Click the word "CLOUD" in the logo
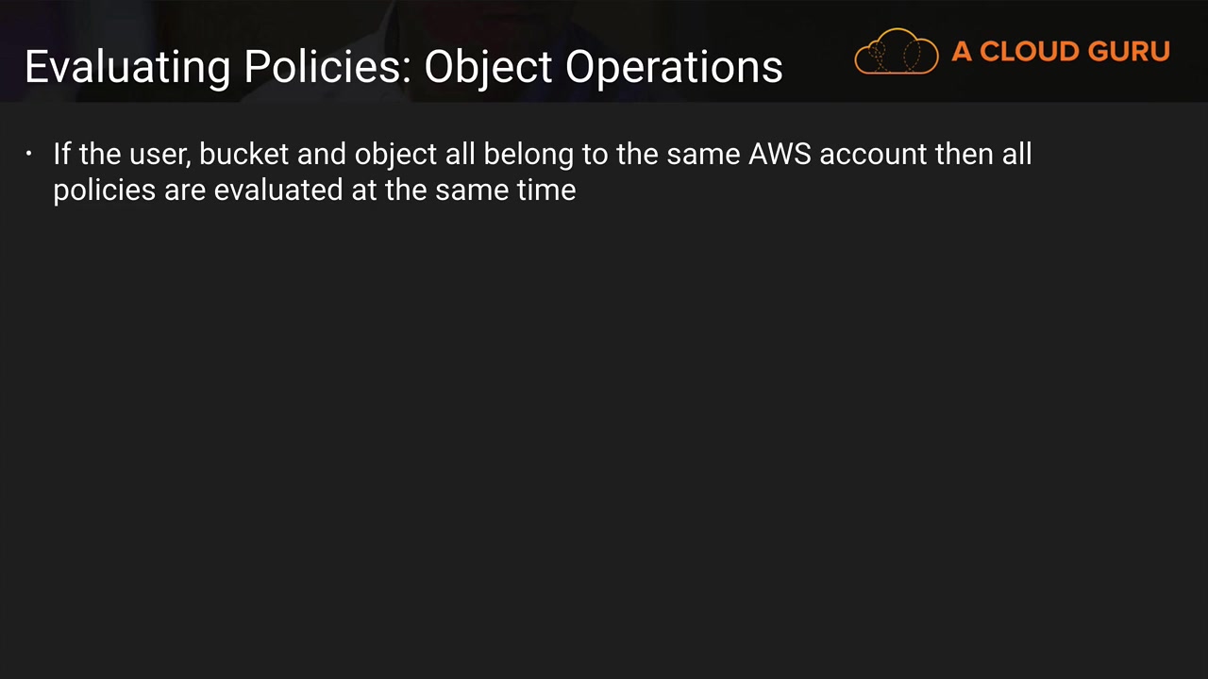Viewport: 1208px width, 679px height. pos(1029,52)
